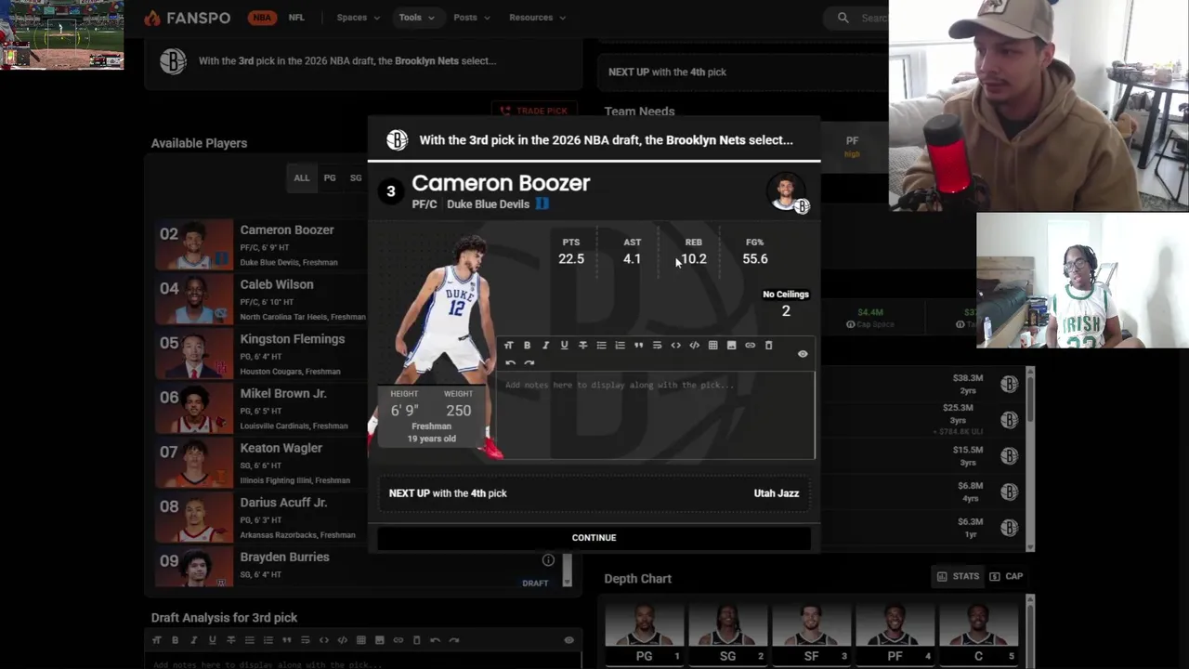Switch depth chart to STATS view
This screenshot has height=669, width=1189.
point(957,576)
